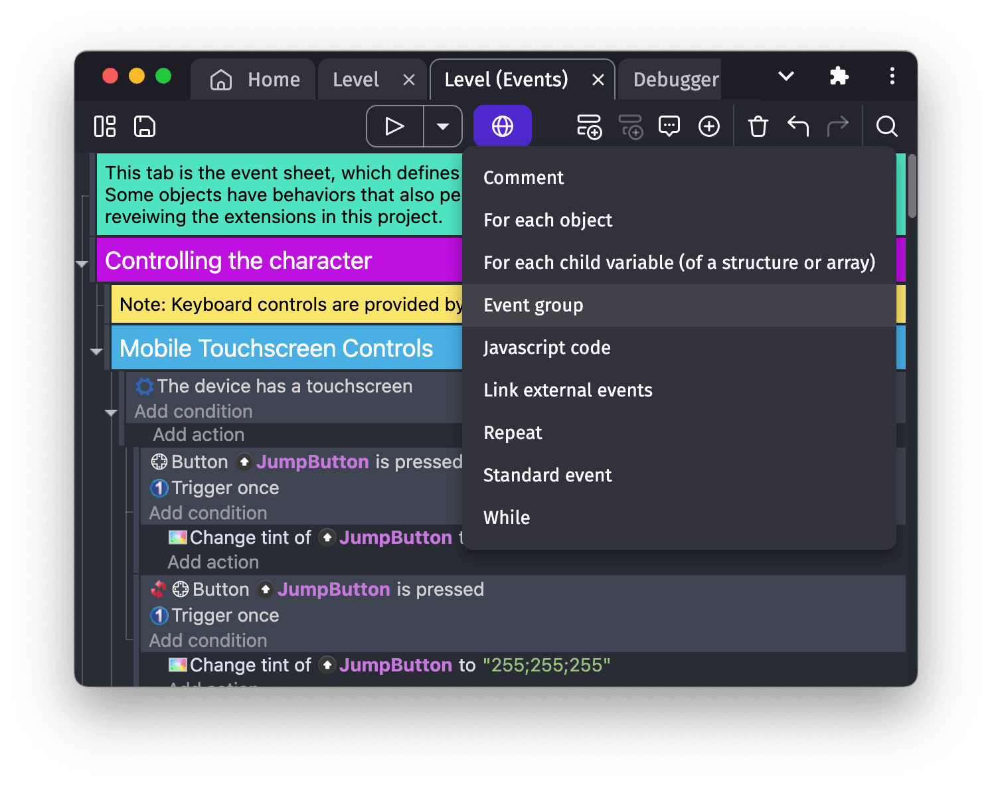The image size is (992, 785).
Task: Open the search in events magnifier
Action: (886, 126)
